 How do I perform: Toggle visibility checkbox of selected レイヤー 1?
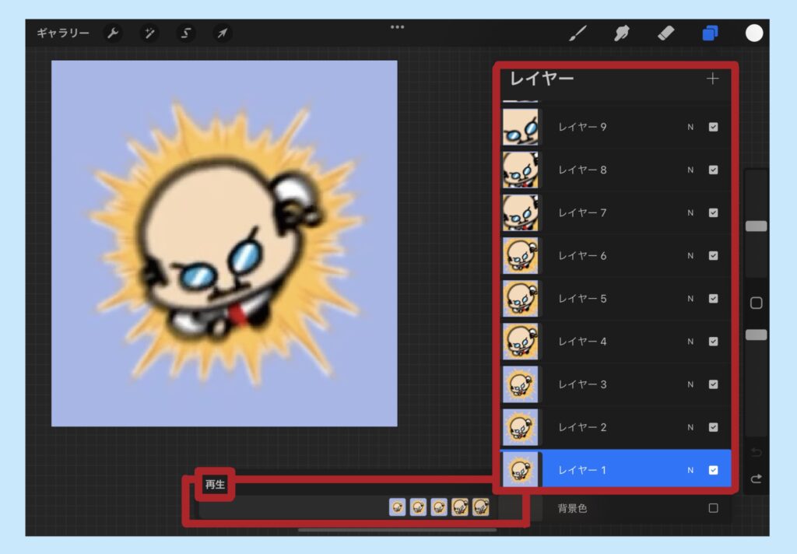click(714, 470)
